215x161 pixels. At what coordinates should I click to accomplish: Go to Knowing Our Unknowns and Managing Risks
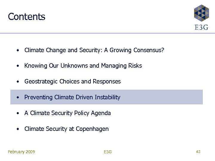[83, 66]
